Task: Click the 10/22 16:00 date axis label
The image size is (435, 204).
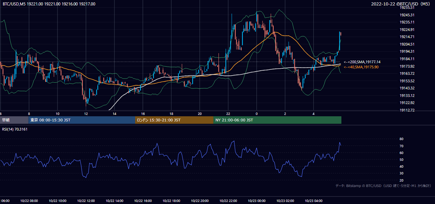Action: tap(143, 201)
